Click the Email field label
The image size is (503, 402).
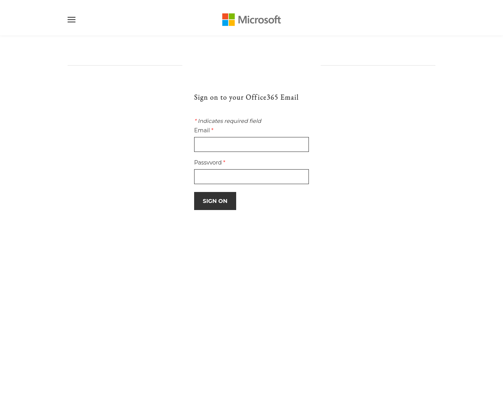click(x=202, y=130)
